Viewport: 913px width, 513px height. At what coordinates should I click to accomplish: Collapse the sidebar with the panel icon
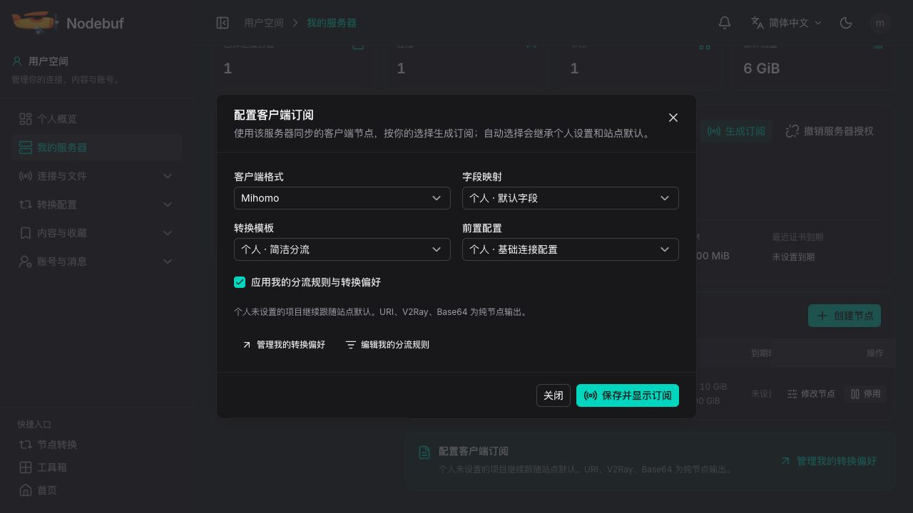[x=223, y=23]
